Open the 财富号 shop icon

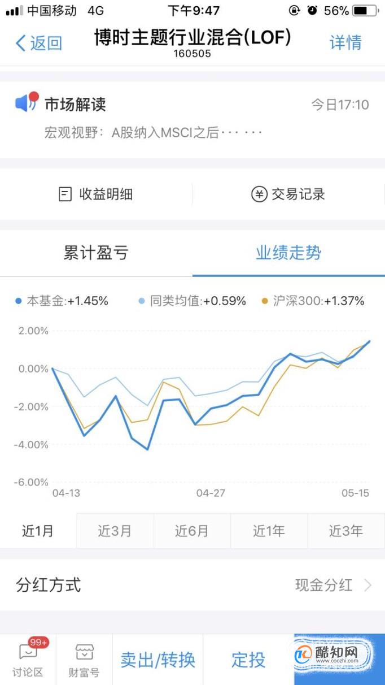coord(84,652)
